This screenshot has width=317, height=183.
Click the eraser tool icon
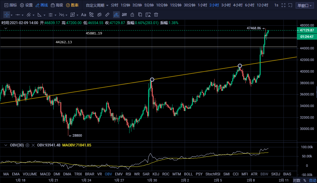[99, 15]
